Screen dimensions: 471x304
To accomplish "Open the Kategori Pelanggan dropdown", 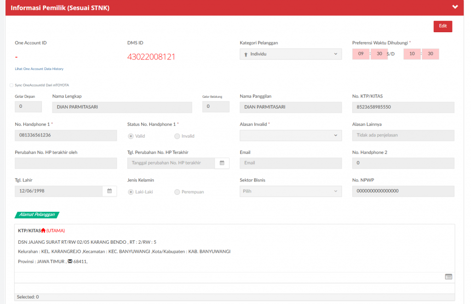I will pyautogui.click(x=290, y=54).
